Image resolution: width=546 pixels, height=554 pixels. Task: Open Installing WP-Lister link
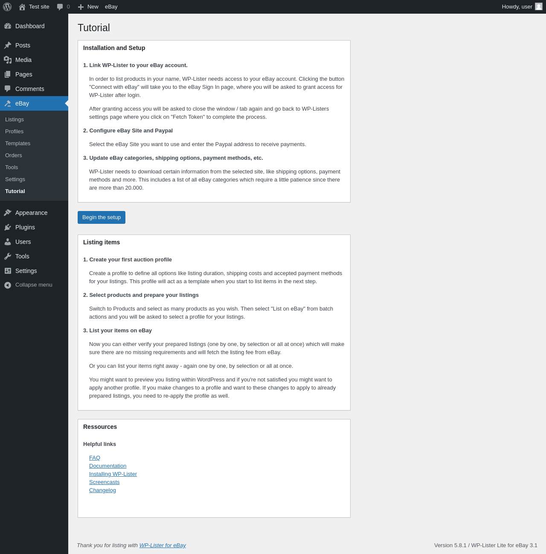pos(113,474)
